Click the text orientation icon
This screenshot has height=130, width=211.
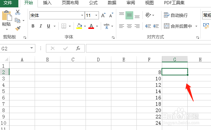coord(148,15)
